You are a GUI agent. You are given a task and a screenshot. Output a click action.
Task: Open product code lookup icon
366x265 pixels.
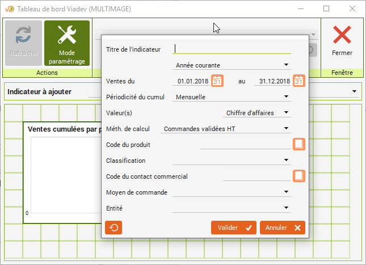click(299, 145)
